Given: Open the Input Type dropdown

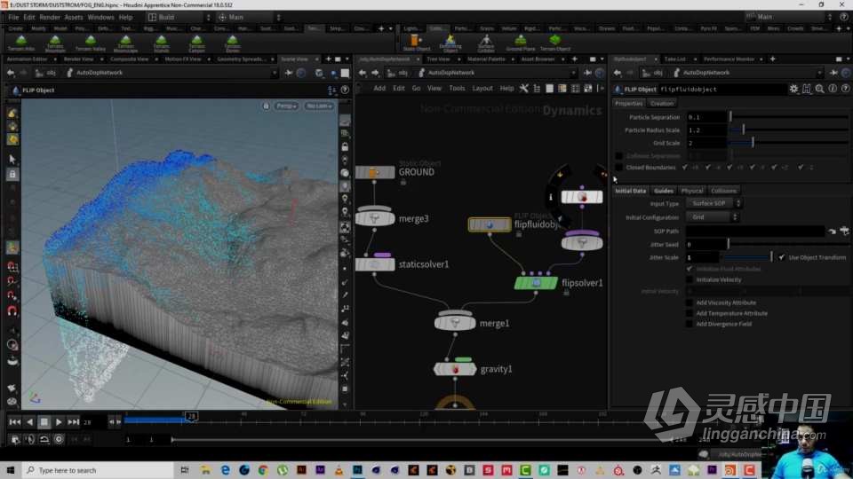Looking at the screenshot, I should pyautogui.click(x=713, y=203).
